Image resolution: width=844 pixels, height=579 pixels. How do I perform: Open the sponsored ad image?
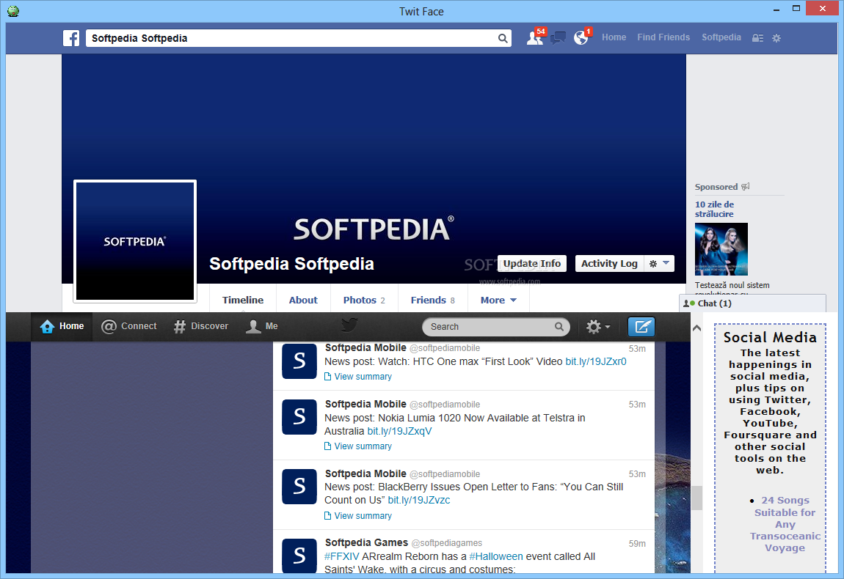tap(721, 249)
